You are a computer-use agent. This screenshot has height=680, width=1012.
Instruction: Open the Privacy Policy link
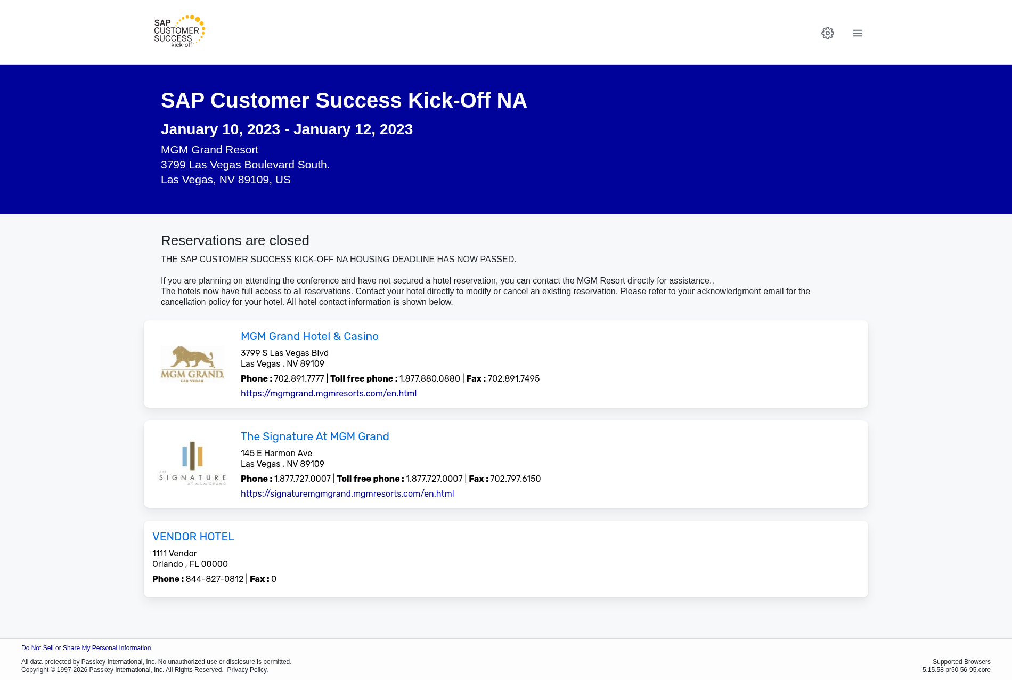click(x=247, y=670)
